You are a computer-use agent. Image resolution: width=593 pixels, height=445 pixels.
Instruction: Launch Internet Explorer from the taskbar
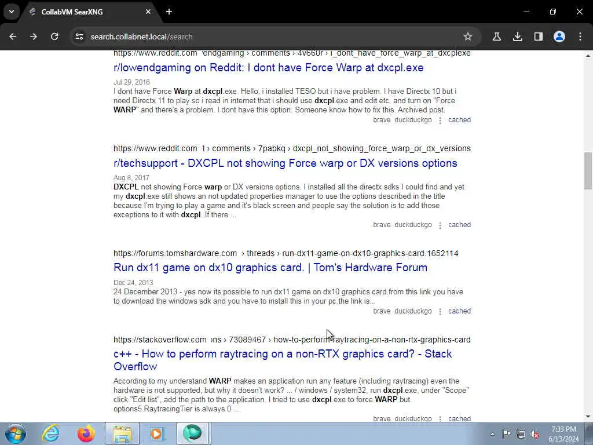(51, 433)
